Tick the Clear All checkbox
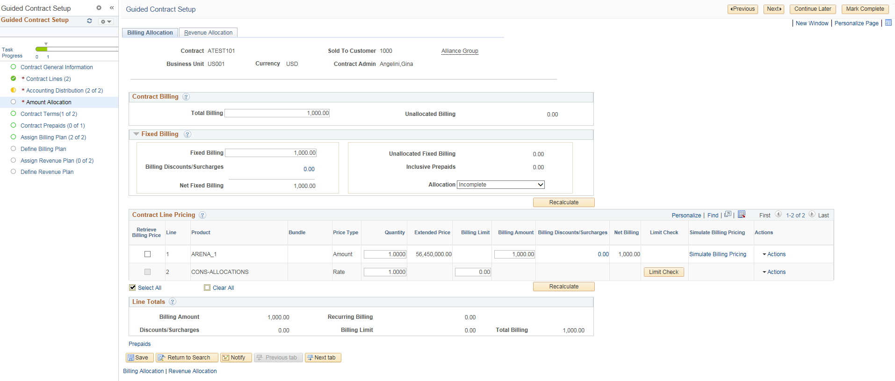Viewport: 895px width, 381px height. [207, 288]
